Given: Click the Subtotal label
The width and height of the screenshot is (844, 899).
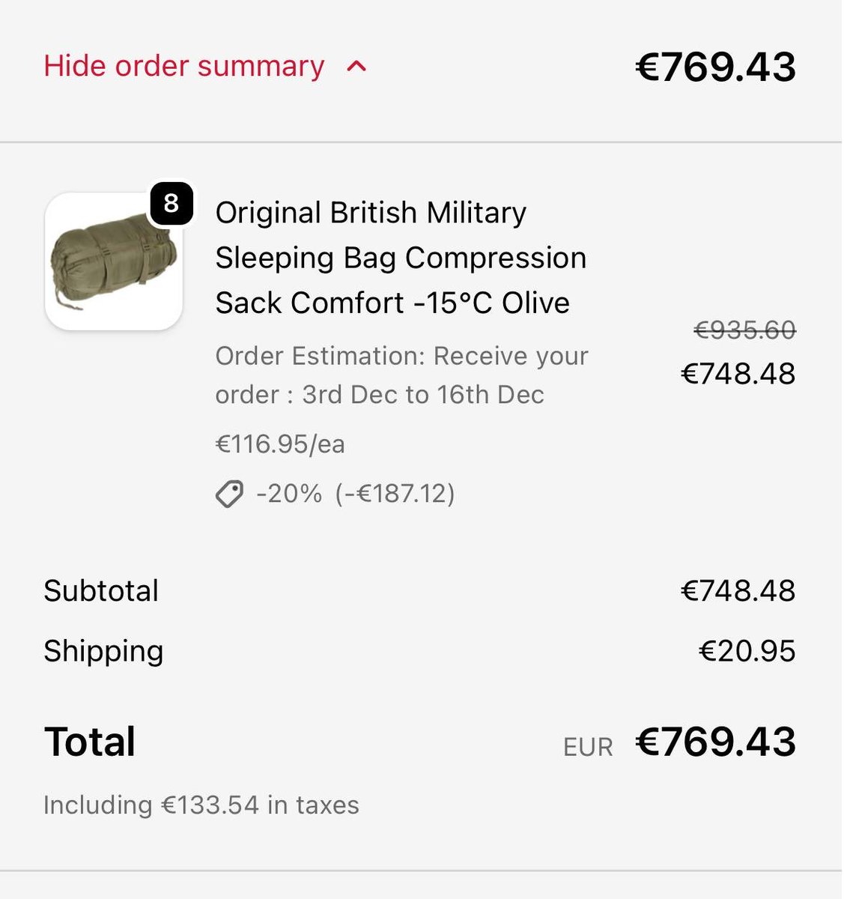Looking at the screenshot, I should click(x=101, y=591).
